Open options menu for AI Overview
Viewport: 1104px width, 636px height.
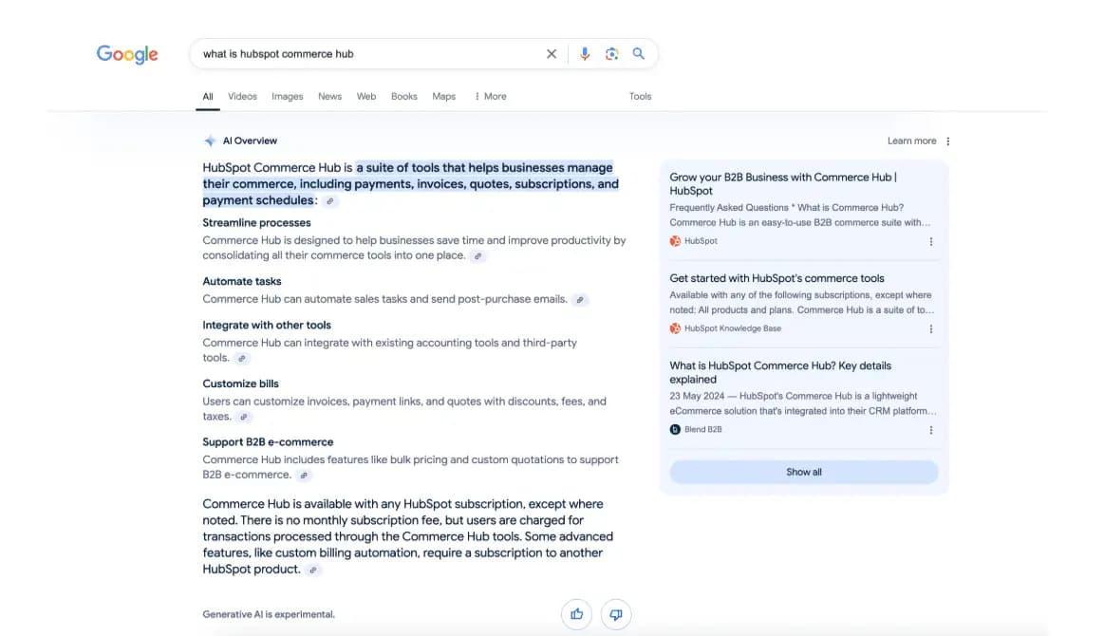(947, 141)
